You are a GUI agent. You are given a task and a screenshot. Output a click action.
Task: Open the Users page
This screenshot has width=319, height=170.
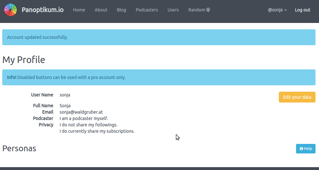click(173, 10)
